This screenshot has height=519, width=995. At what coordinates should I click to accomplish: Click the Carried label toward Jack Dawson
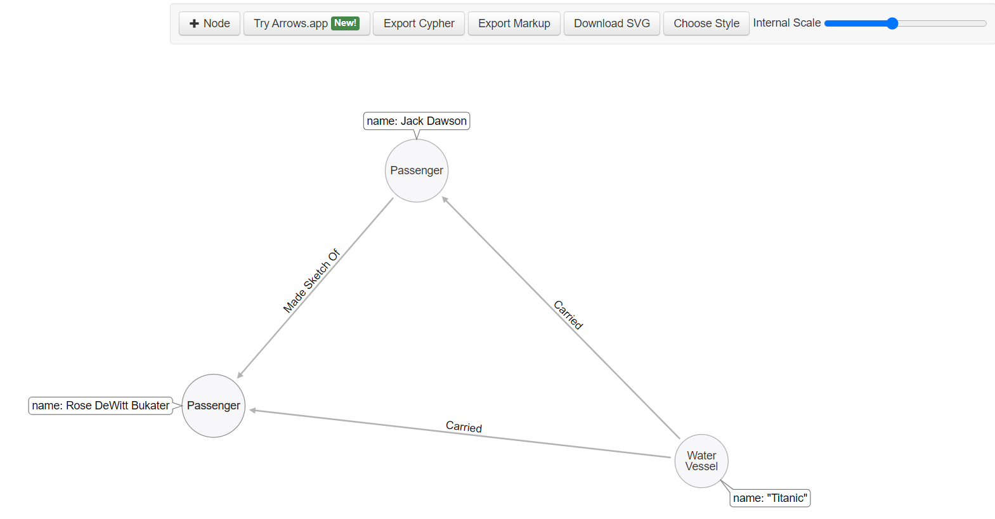(568, 315)
